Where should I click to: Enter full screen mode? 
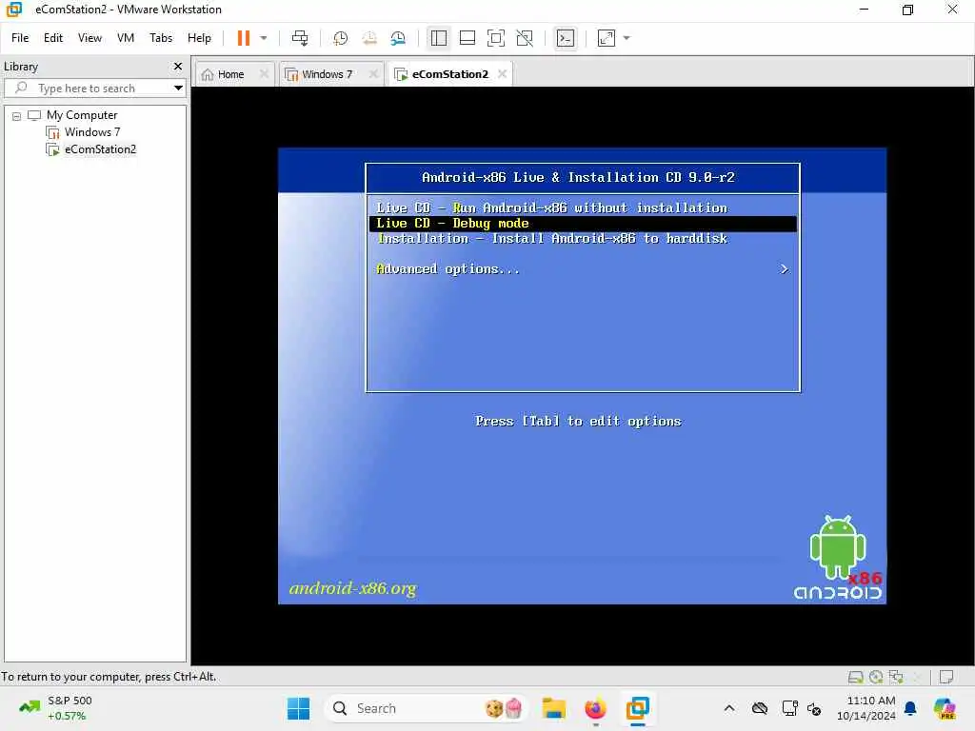click(495, 38)
